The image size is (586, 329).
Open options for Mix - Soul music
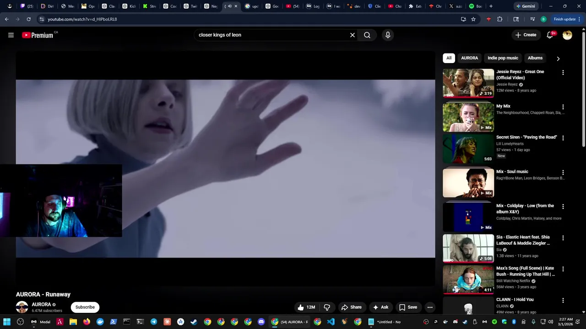563,173
